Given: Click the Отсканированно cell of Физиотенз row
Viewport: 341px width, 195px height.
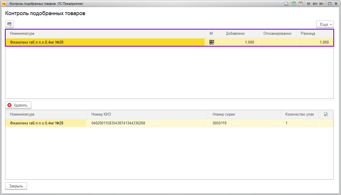Looking at the screenshot, I should pyautogui.click(x=277, y=42).
